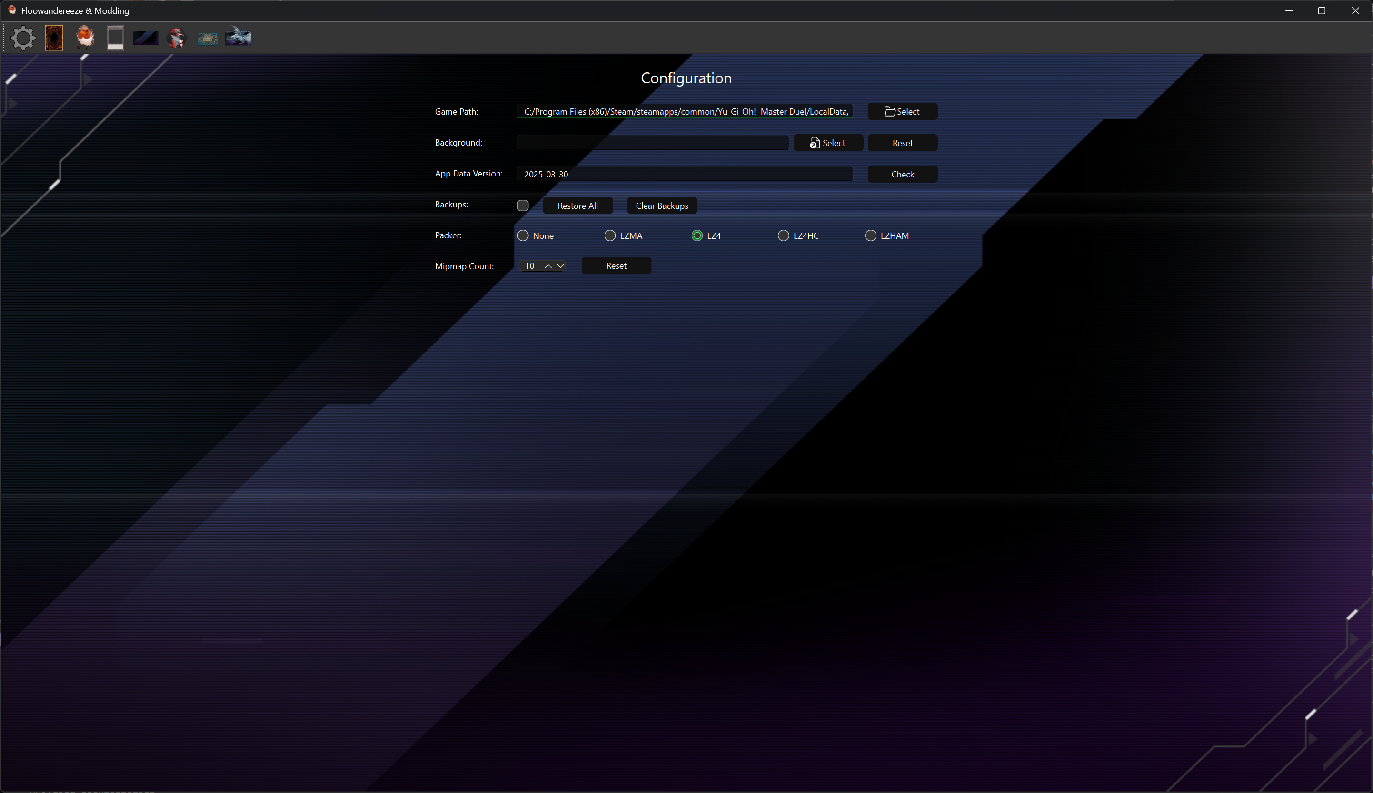The width and height of the screenshot is (1373, 793).
Task: Select a Background image file
Action: [x=828, y=143]
